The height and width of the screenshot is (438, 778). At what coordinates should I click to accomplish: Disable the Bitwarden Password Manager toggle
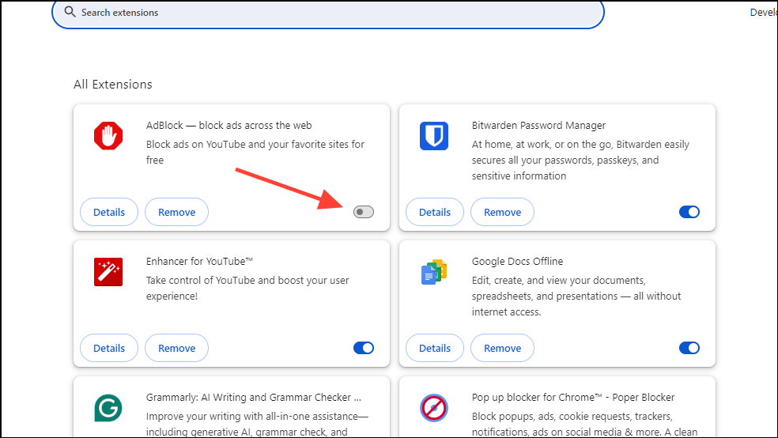tap(689, 212)
